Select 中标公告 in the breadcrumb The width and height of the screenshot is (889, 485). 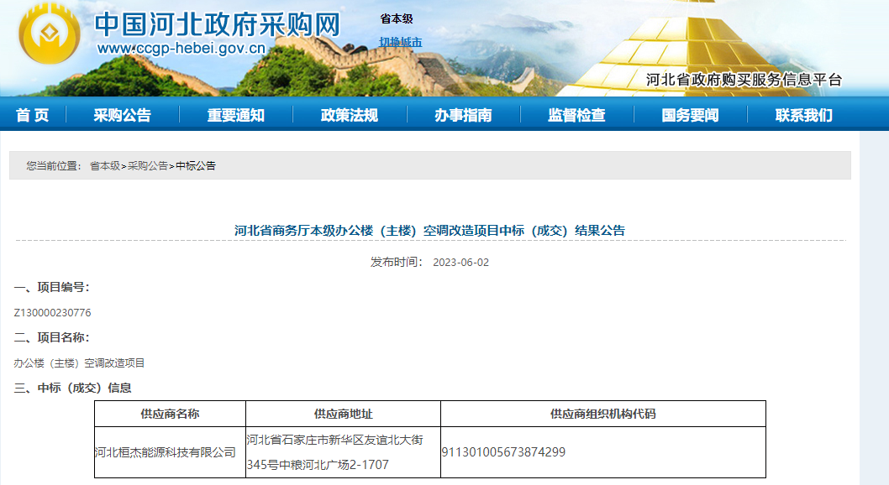tap(196, 166)
